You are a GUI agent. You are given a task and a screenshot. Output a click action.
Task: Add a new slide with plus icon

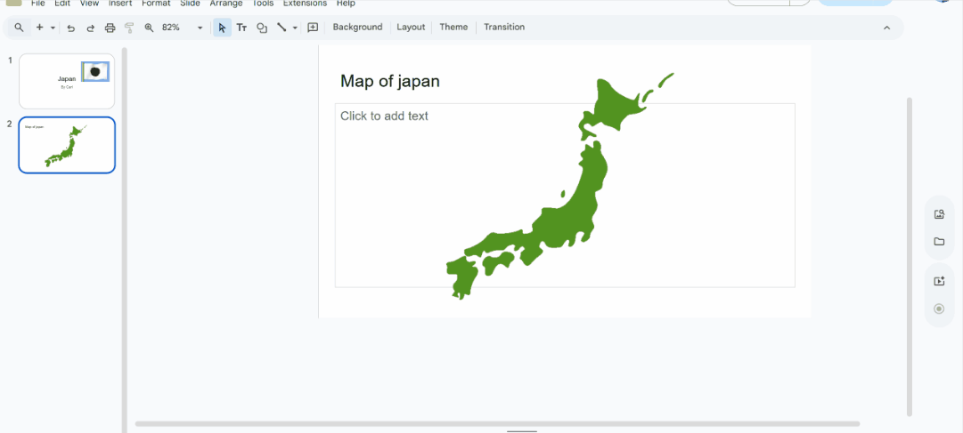pyautogui.click(x=39, y=27)
